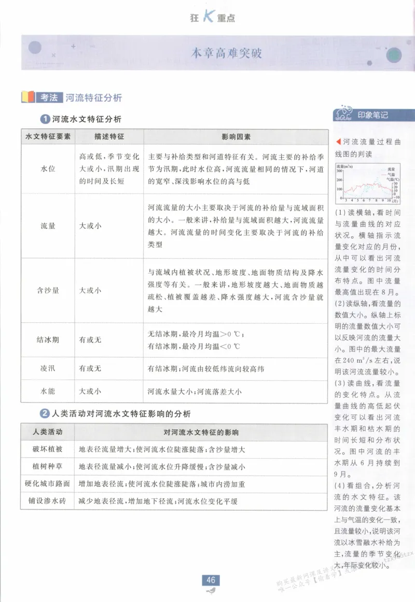Click the green circle in the banner
This screenshot has width=415, height=602.
tap(394, 56)
